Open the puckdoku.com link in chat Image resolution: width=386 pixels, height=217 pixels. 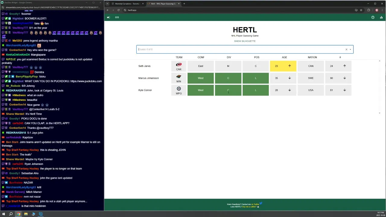tap(86, 81)
